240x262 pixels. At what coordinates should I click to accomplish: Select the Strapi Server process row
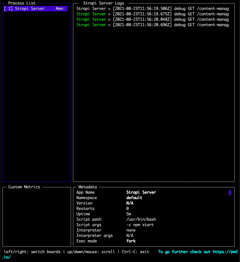(36, 9)
